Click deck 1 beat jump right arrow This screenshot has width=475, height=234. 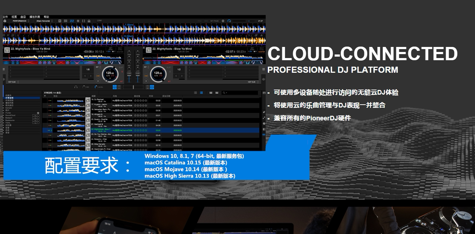coord(91,76)
